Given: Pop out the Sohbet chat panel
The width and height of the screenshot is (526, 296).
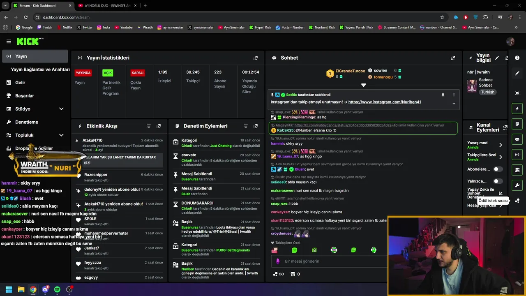Looking at the screenshot, I should pyautogui.click(x=453, y=58).
